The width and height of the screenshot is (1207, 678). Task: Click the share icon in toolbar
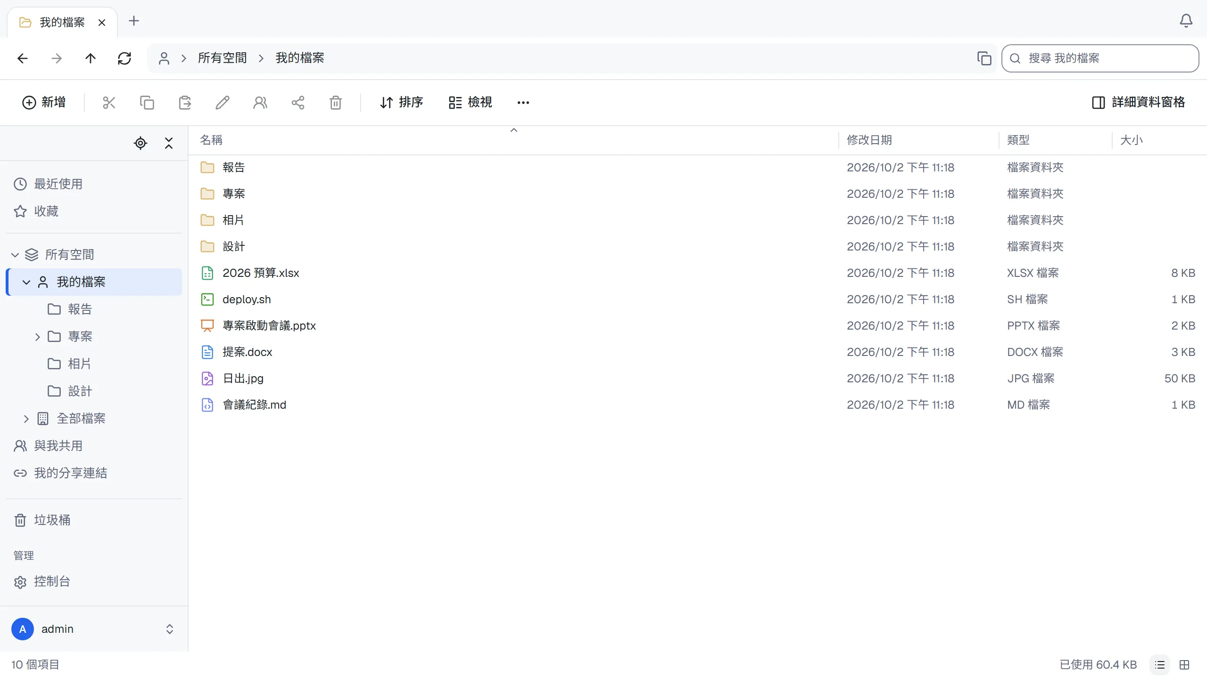(x=298, y=103)
